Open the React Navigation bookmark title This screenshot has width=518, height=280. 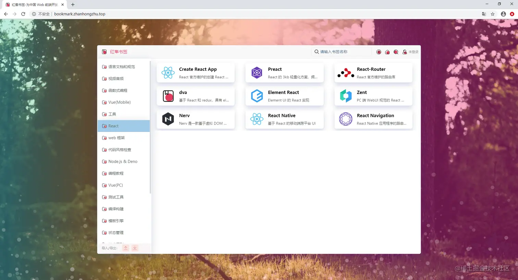coord(375,116)
